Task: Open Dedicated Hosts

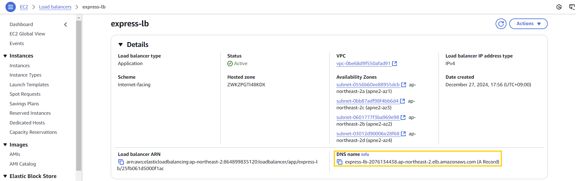Action: [x=27, y=123]
